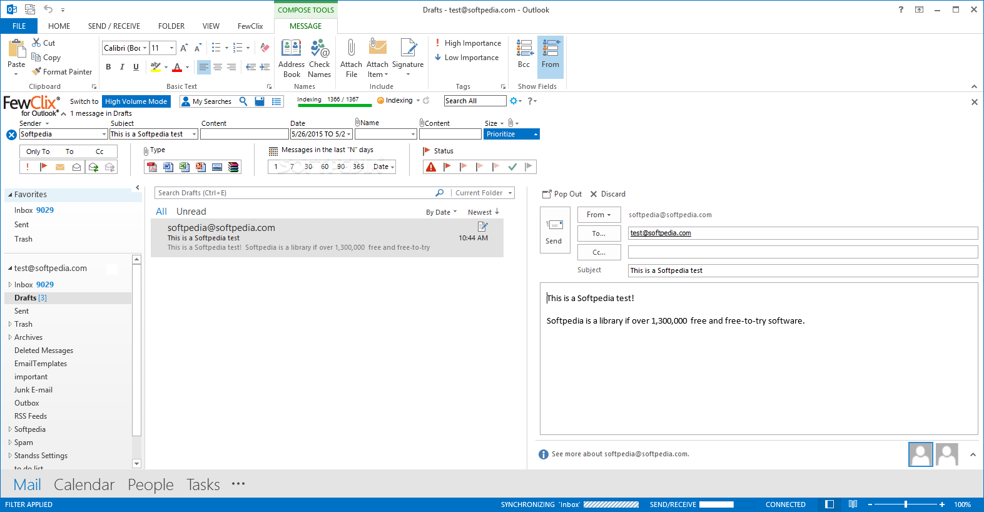Toggle Underline formatting
The height and width of the screenshot is (512, 984).
[136, 67]
